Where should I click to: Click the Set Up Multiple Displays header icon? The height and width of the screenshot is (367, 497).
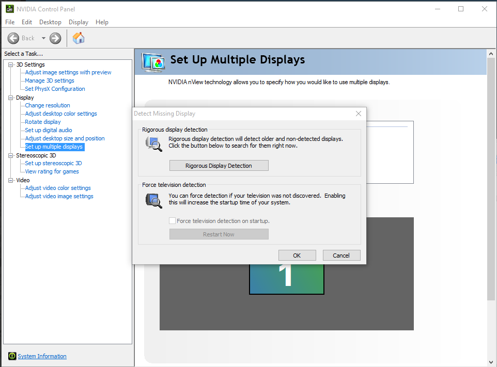tap(153, 62)
